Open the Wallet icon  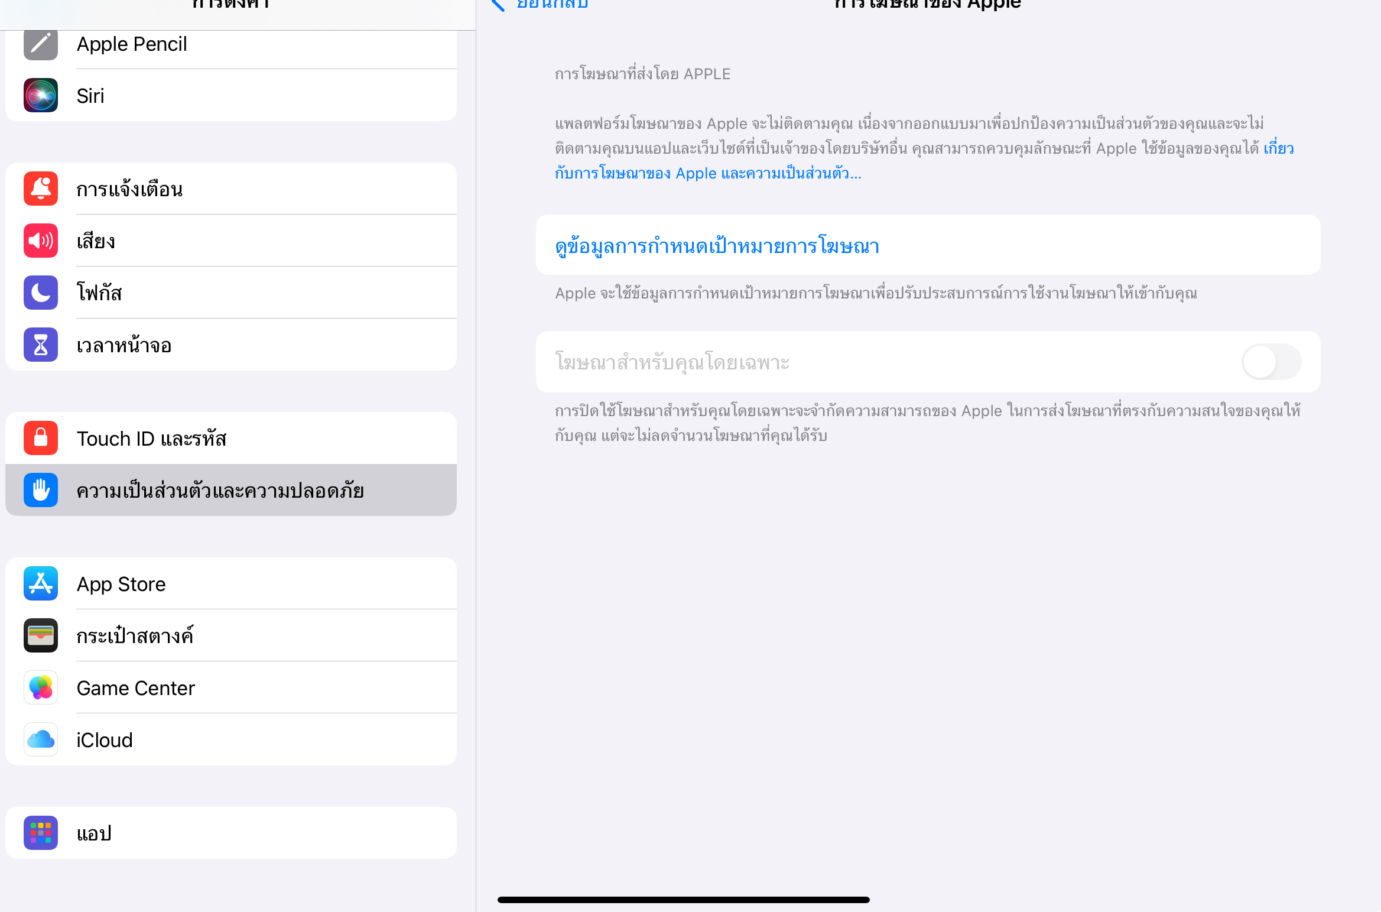point(41,635)
